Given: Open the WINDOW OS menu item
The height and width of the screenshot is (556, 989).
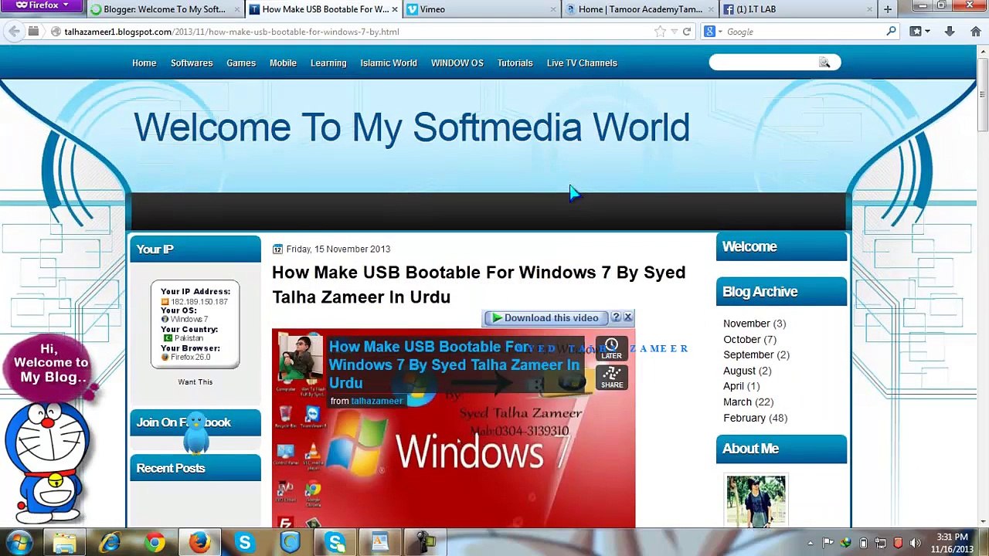Looking at the screenshot, I should pyautogui.click(x=457, y=63).
